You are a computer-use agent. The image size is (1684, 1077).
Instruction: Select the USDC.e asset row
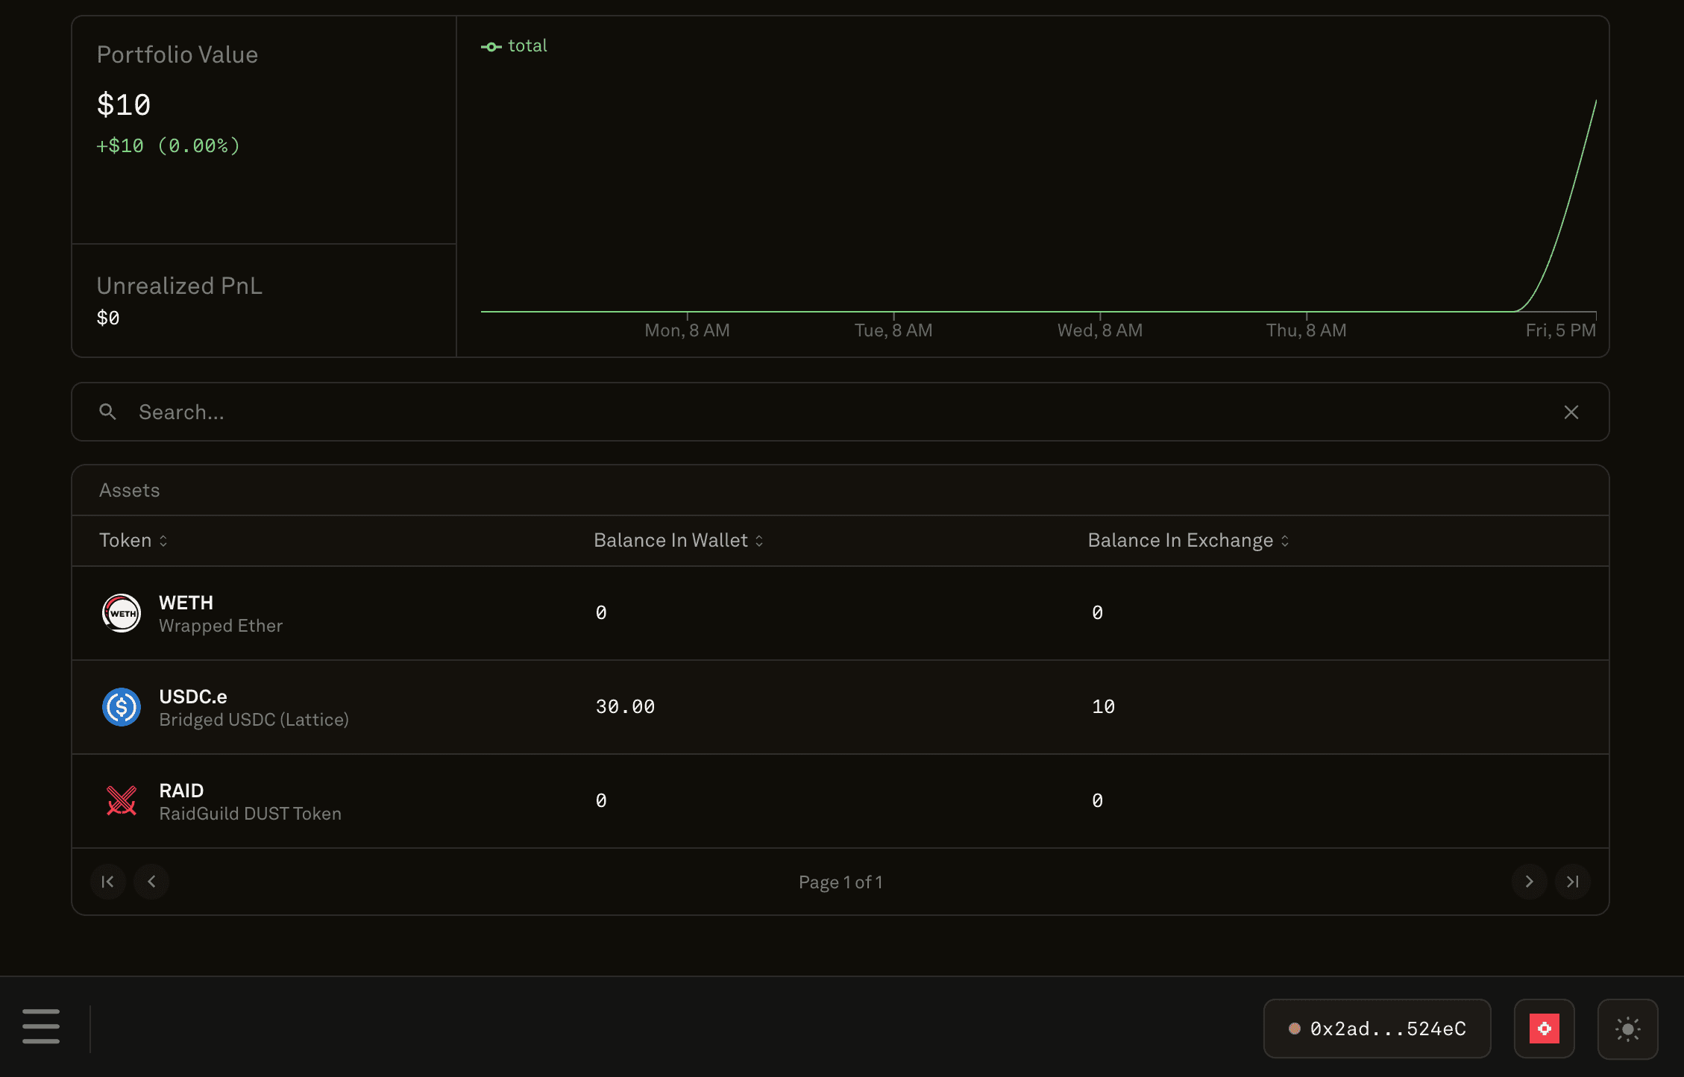click(840, 707)
